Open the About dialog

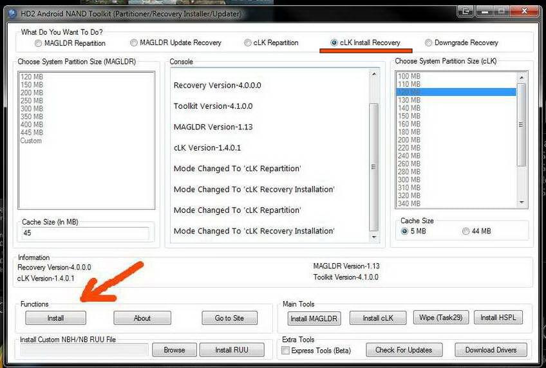tap(142, 318)
